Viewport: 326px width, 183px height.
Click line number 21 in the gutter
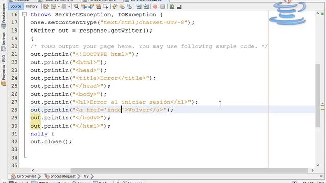(x=14, y=54)
